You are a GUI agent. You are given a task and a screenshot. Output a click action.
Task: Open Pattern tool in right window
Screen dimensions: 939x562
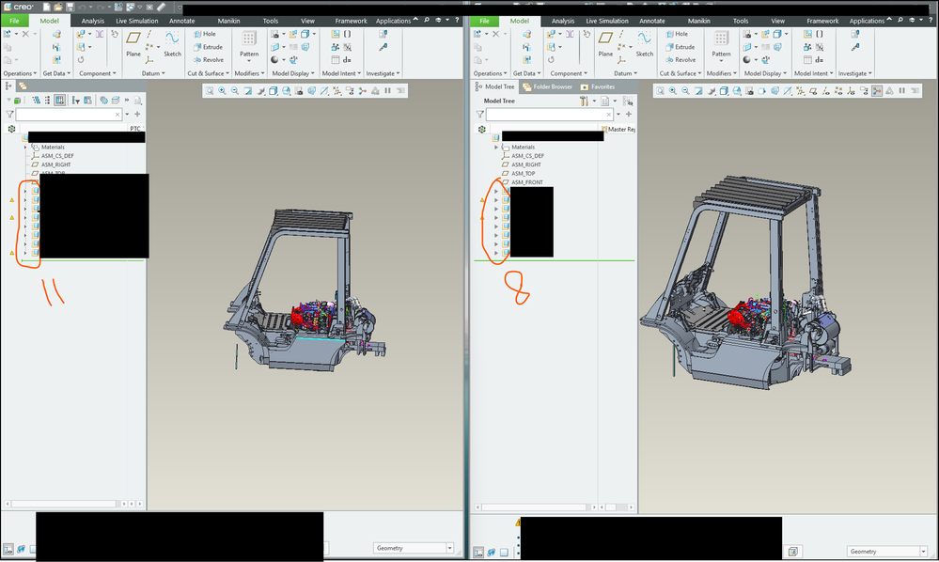(x=721, y=45)
